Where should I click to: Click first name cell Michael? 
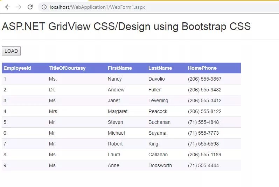pyautogui.click(x=116, y=133)
